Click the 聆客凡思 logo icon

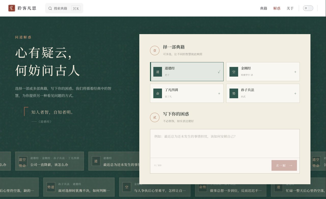12,8
